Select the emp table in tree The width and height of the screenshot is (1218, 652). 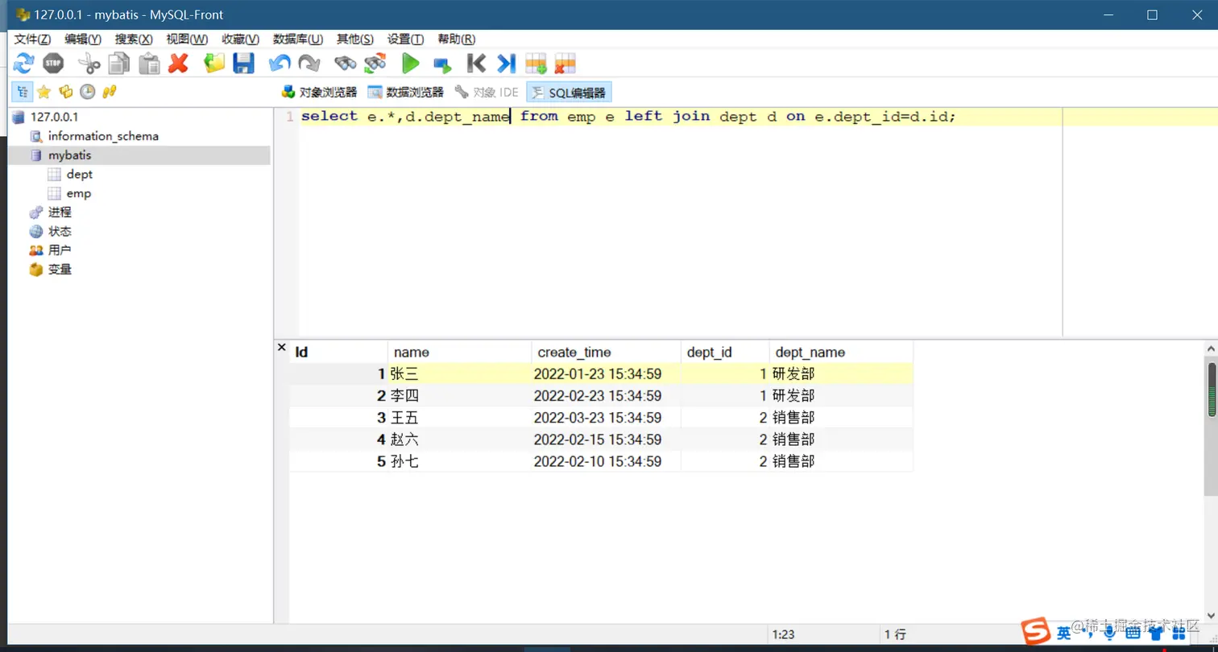[78, 193]
